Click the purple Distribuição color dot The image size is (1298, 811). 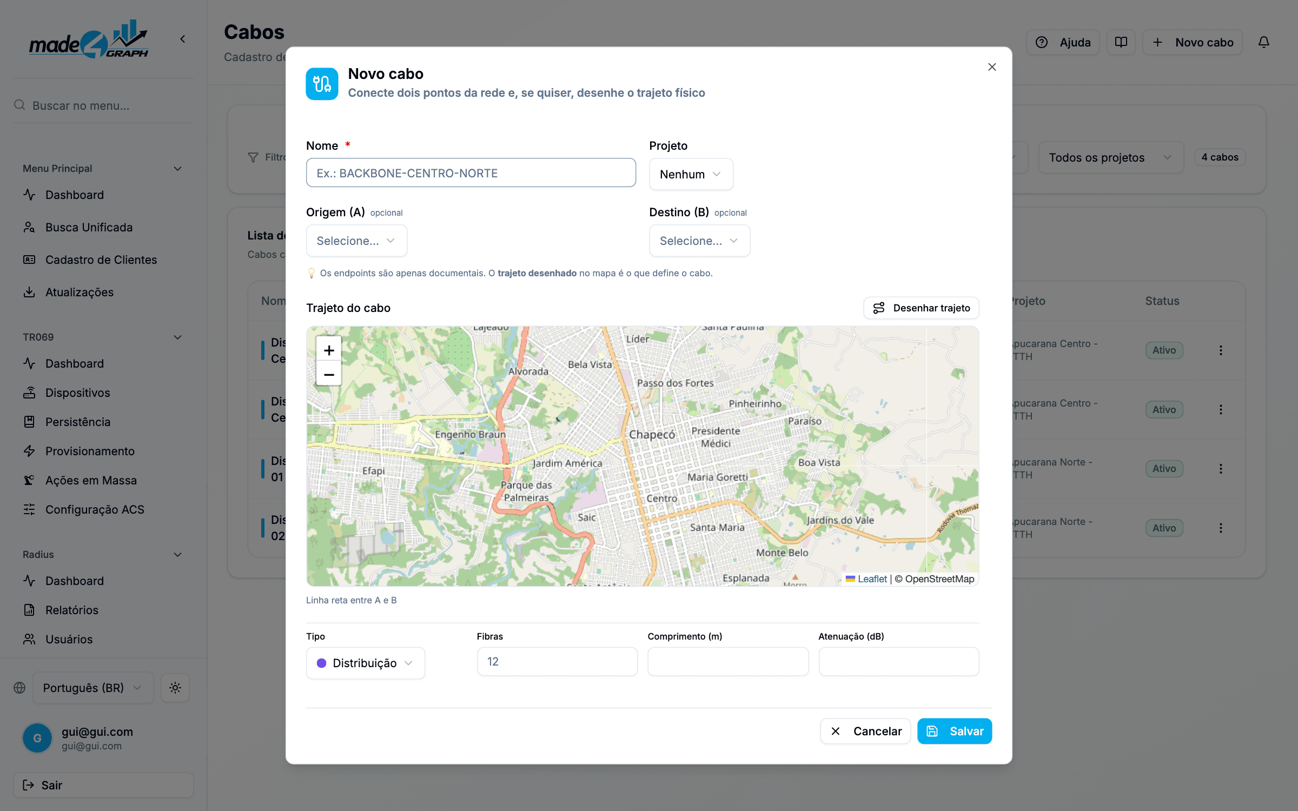[321, 663]
